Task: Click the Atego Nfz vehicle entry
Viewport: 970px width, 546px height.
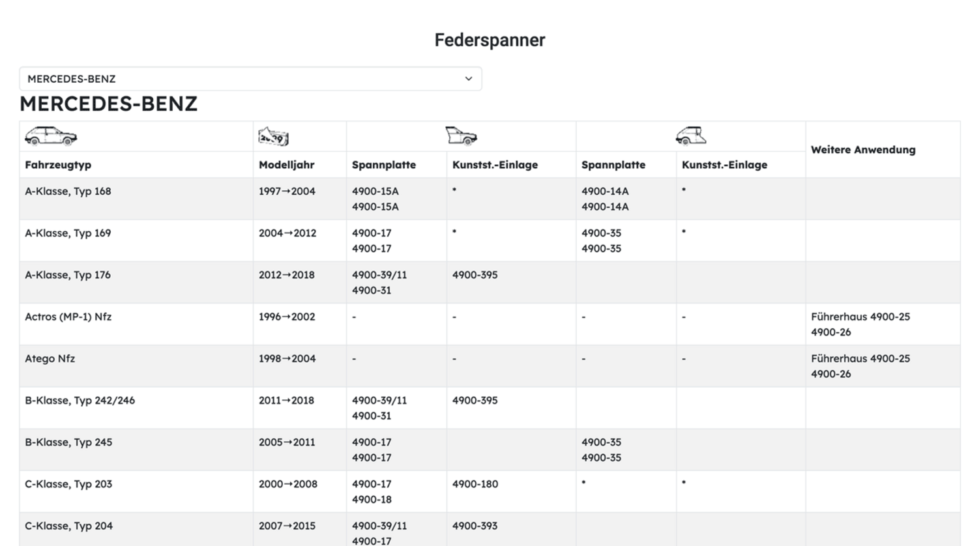Action: pyautogui.click(x=50, y=358)
